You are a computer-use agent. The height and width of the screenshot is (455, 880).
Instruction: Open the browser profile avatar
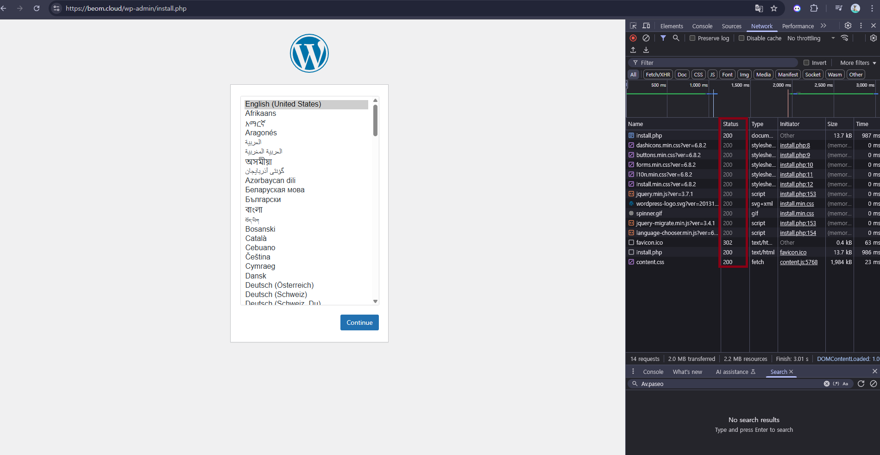[x=855, y=8]
